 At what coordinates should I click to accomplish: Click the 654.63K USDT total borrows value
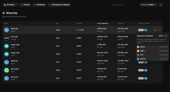102,53
